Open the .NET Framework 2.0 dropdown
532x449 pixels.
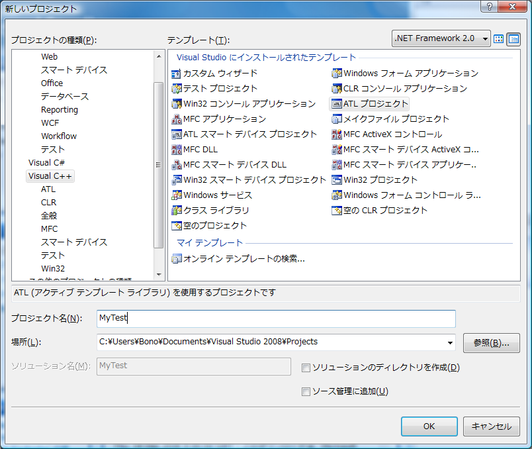[441, 38]
